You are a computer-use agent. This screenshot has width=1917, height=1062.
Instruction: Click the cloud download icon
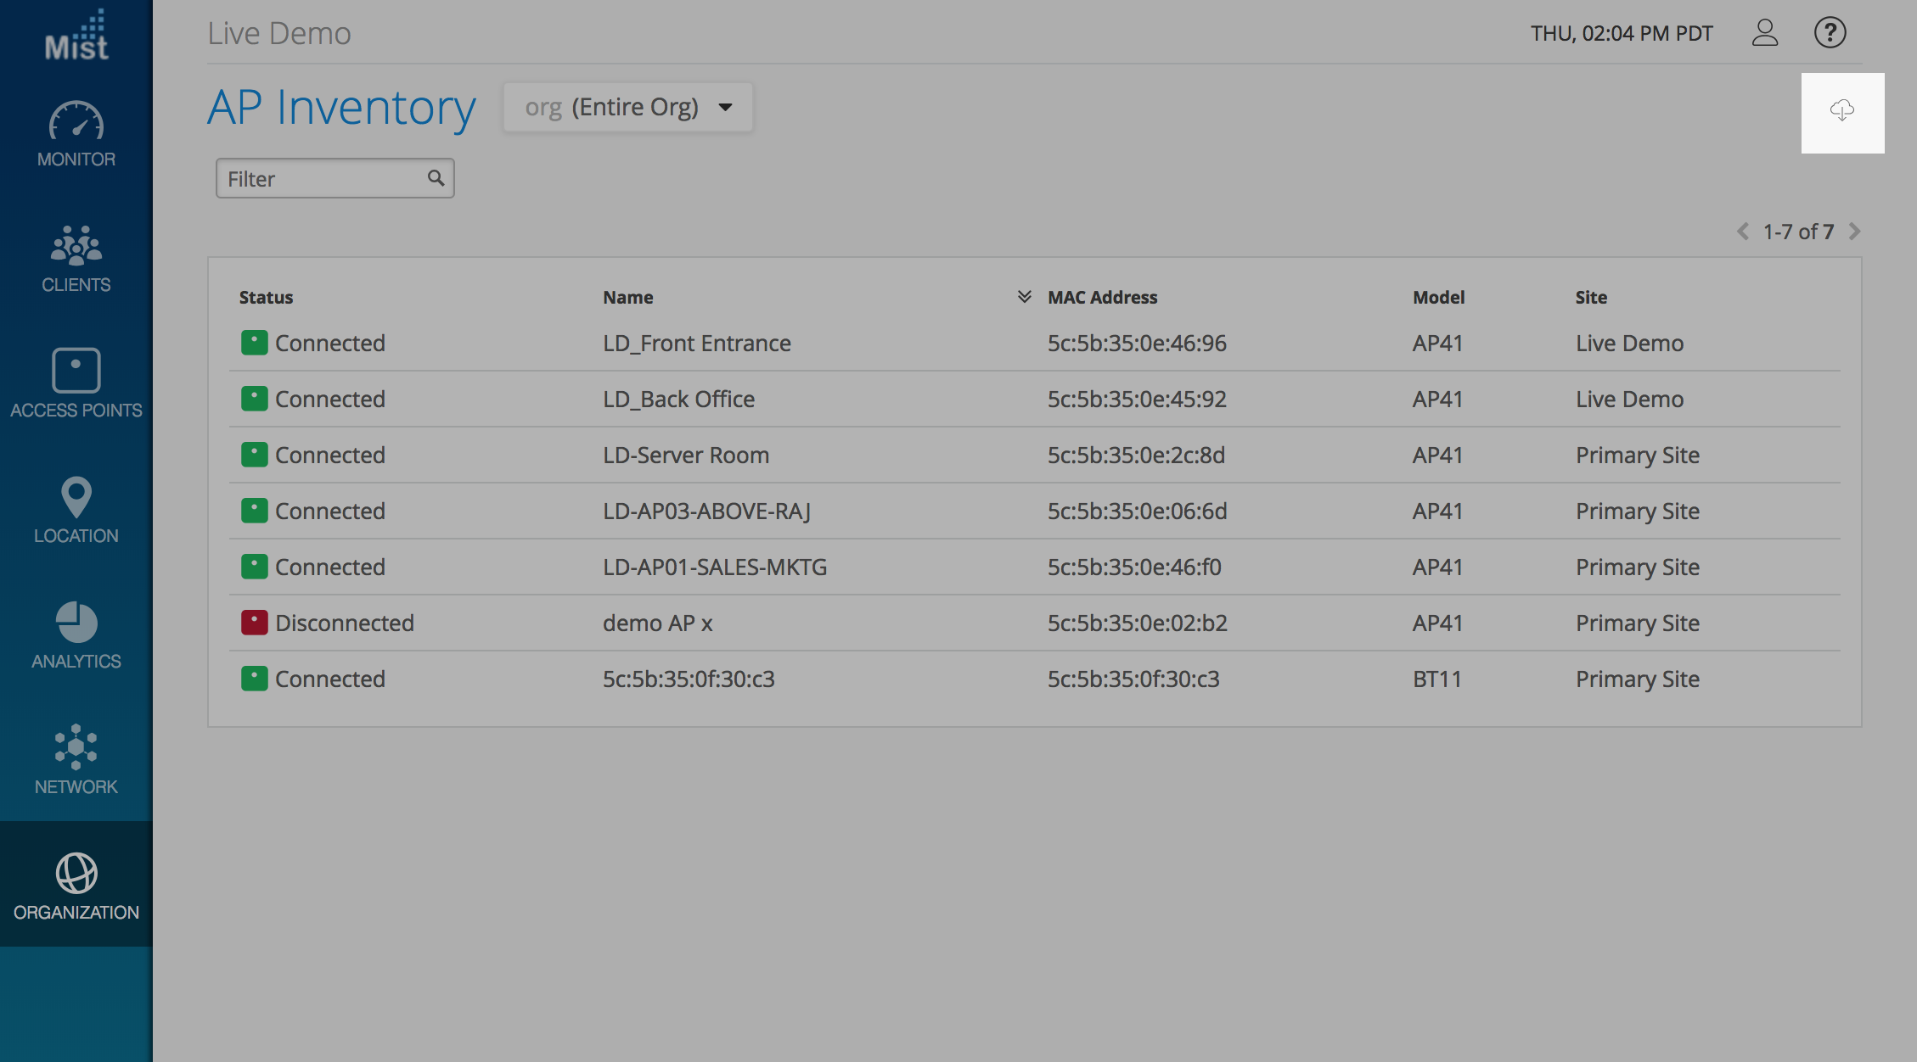(x=1841, y=111)
